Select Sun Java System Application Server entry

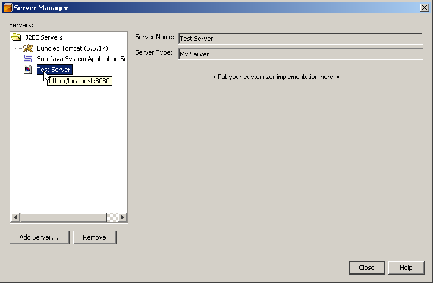point(81,59)
